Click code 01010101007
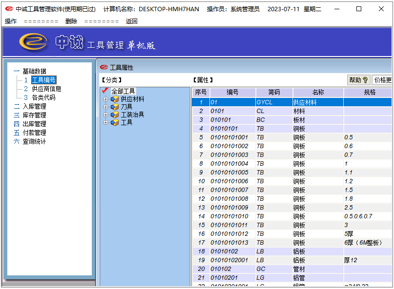The height and width of the screenshot is (289, 394). [x=233, y=190]
